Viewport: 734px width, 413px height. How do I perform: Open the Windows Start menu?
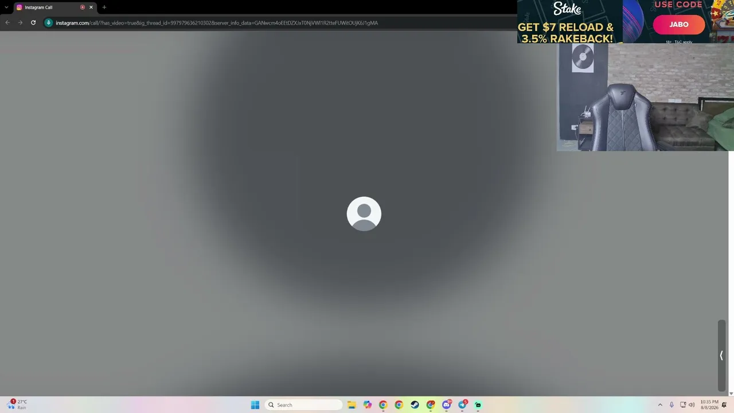[255, 405]
